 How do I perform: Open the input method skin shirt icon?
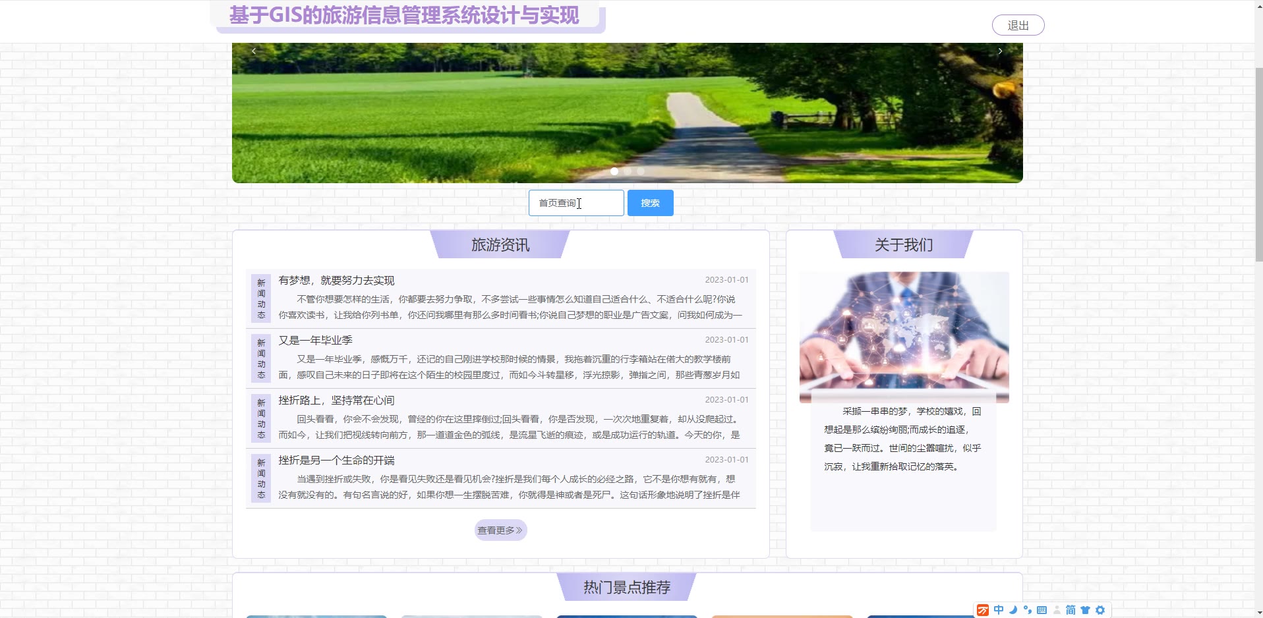1085,610
